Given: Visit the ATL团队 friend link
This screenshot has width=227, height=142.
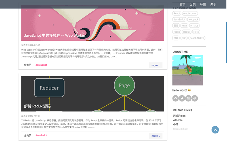Looking at the screenshot, I should point(178,120).
